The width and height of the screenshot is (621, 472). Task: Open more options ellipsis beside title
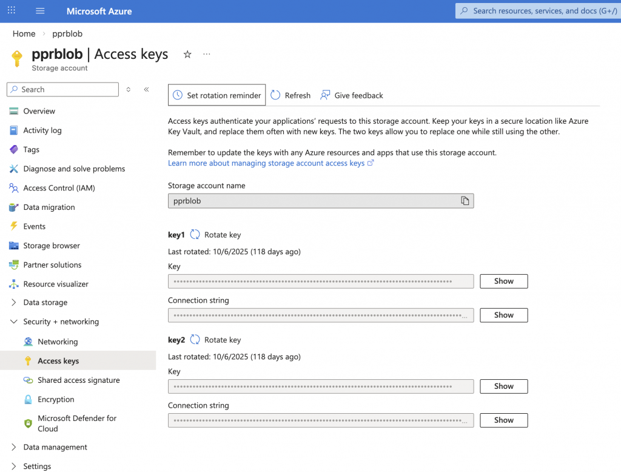point(207,55)
